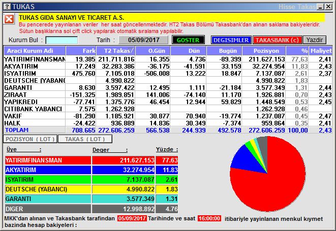Select the YAPIKREDI row in the table
Viewport: 336px width, 231px height.
point(168,102)
